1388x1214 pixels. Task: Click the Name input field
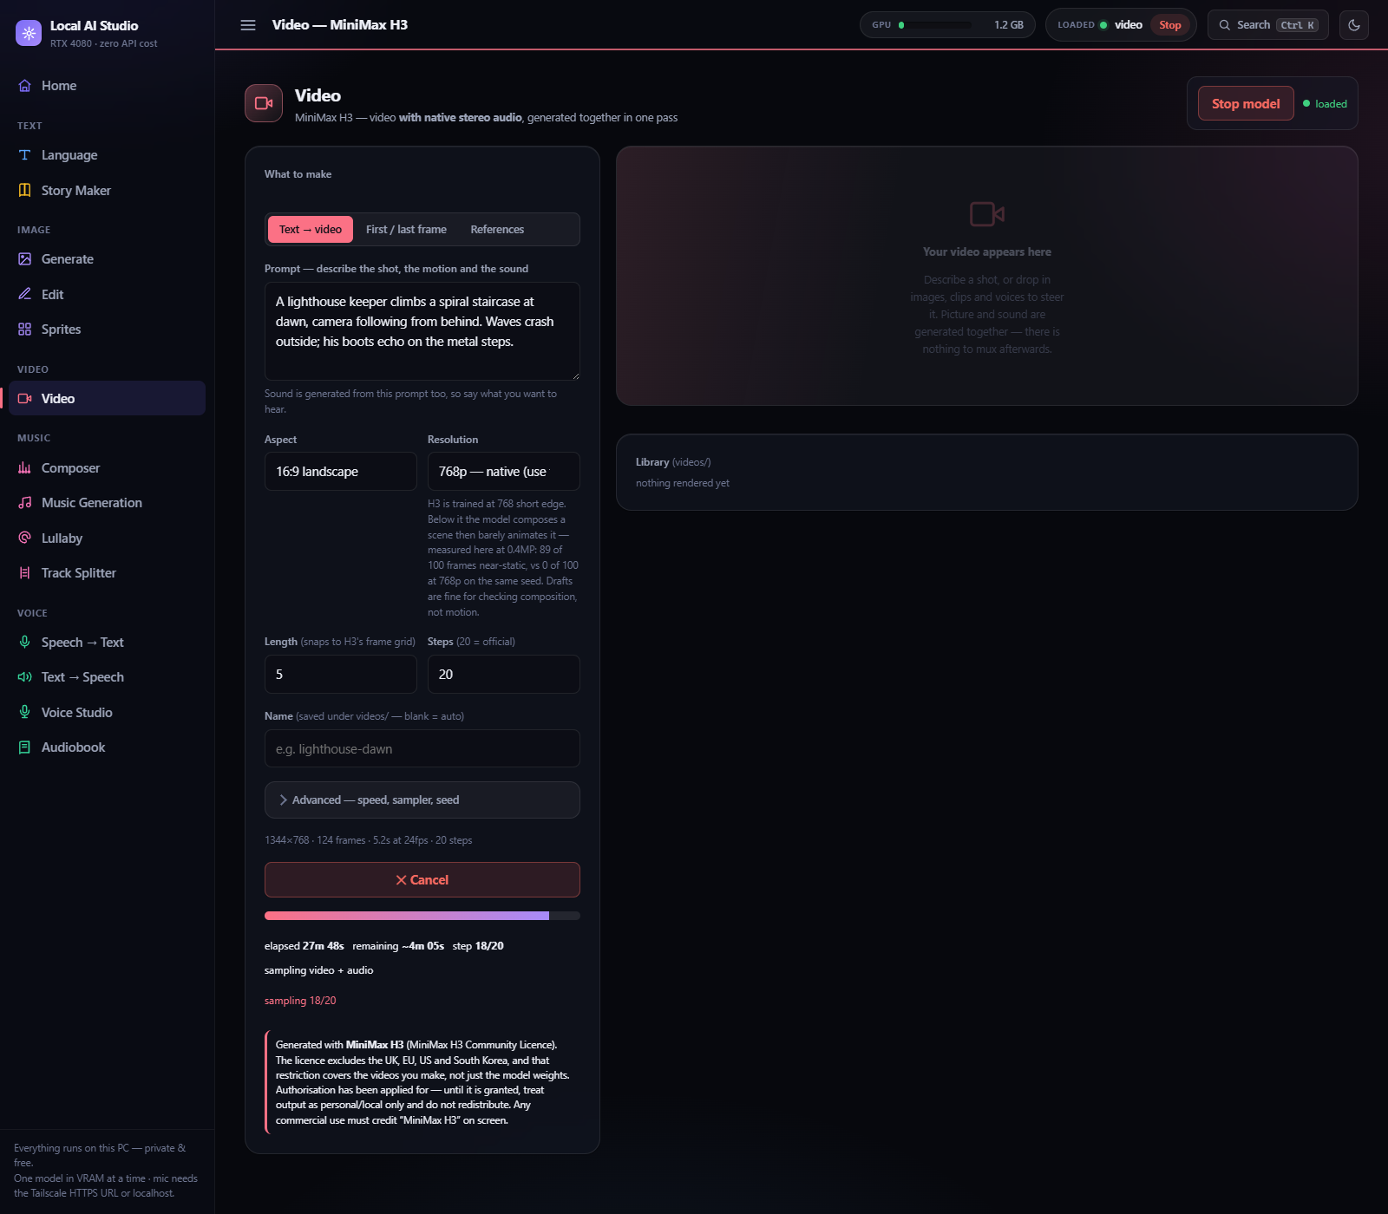pyautogui.click(x=422, y=749)
